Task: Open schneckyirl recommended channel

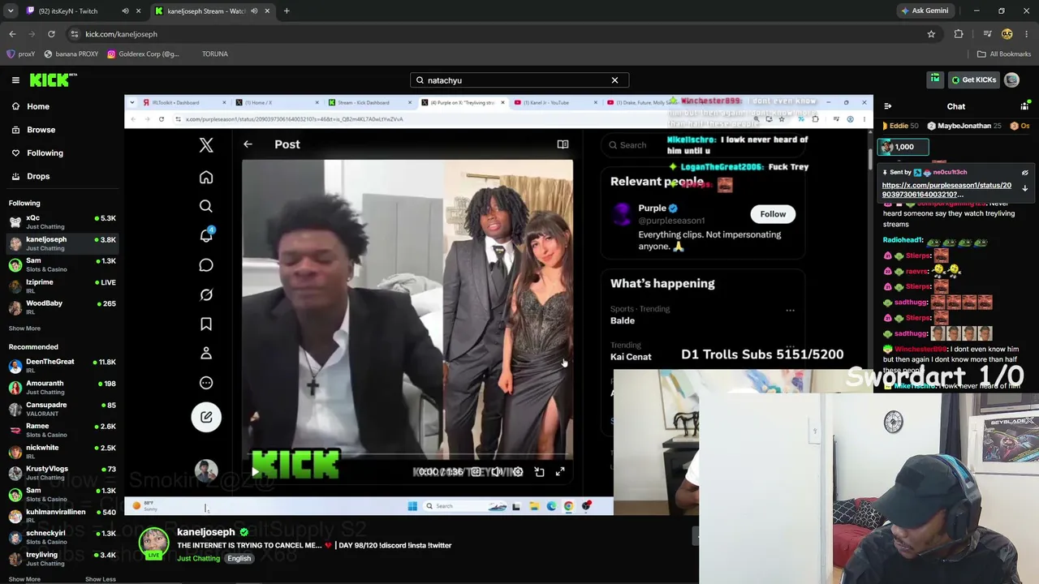Action: (62, 538)
